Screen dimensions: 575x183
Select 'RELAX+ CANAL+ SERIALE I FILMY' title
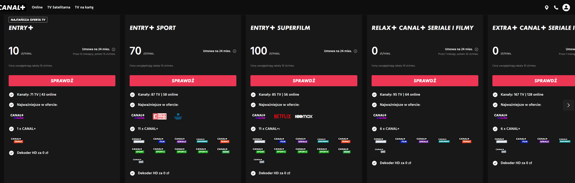(423, 28)
